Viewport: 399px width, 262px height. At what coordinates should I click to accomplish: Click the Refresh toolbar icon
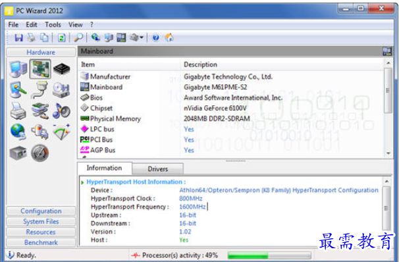pyautogui.click(x=61, y=38)
